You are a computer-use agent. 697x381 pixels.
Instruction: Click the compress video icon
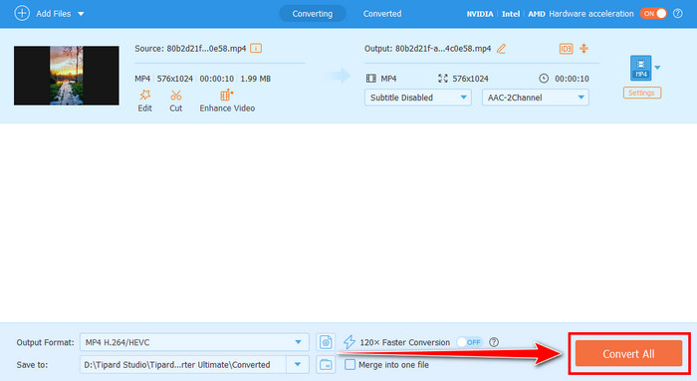[583, 49]
